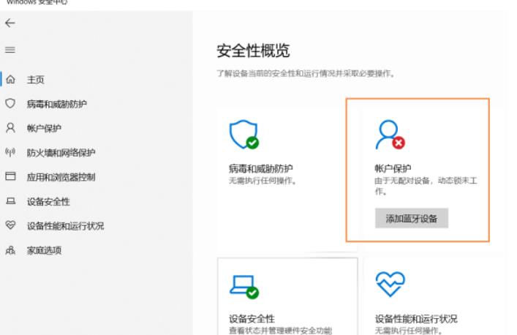This screenshot has height=335, width=517.
Task: Click the firewall wireless signal icon
Action: (10, 152)
